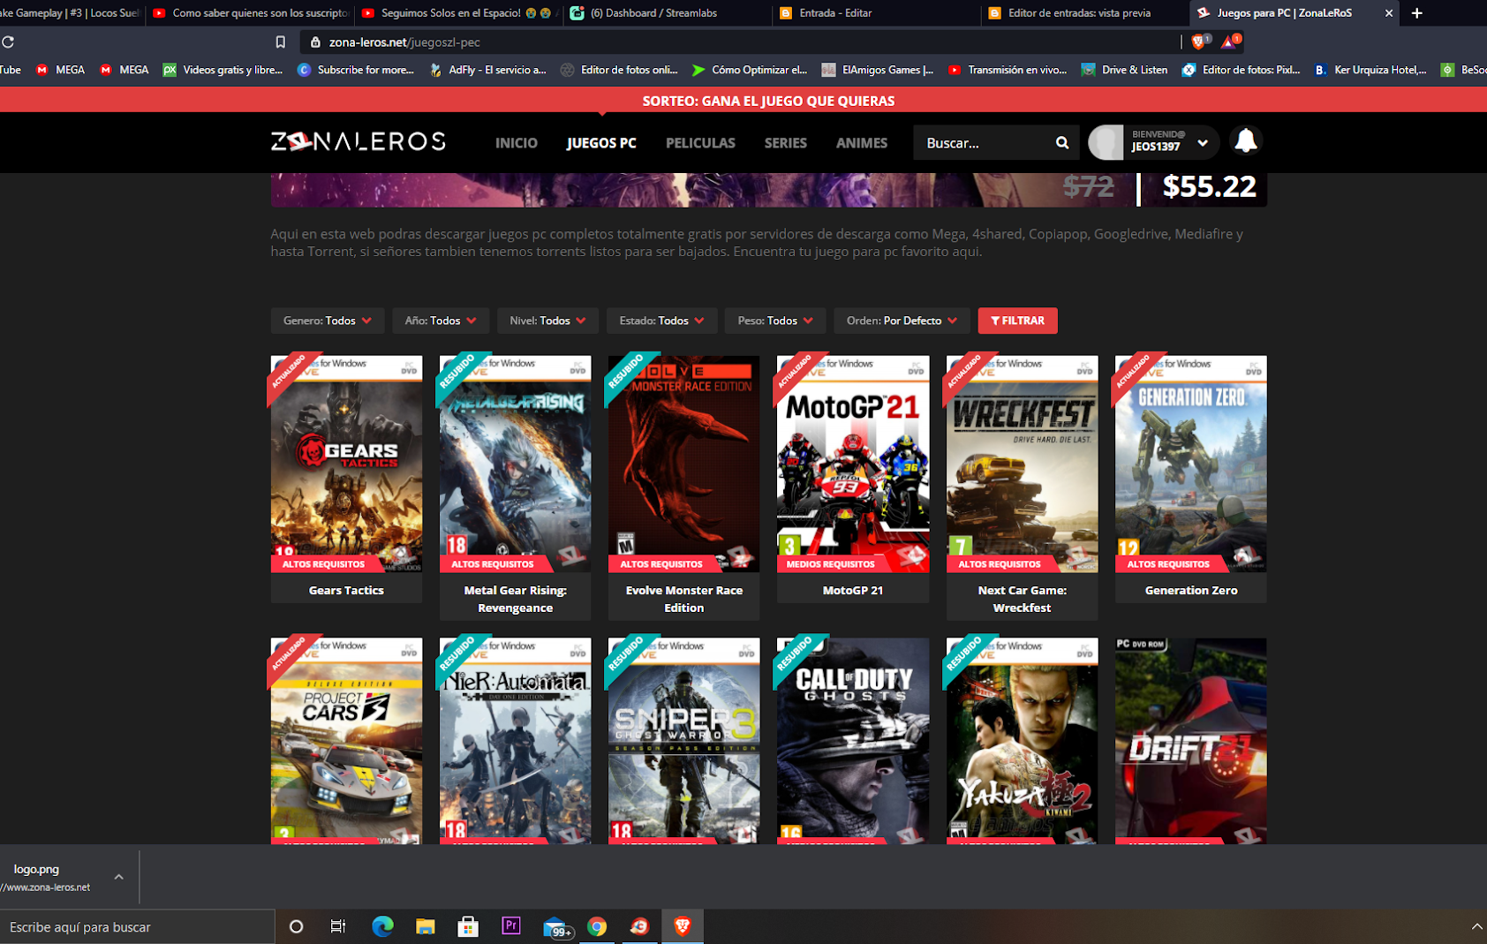Select PELICULAS in the site navigation
The width and height of the screenshot is (1487, 944).
[700, 143]
